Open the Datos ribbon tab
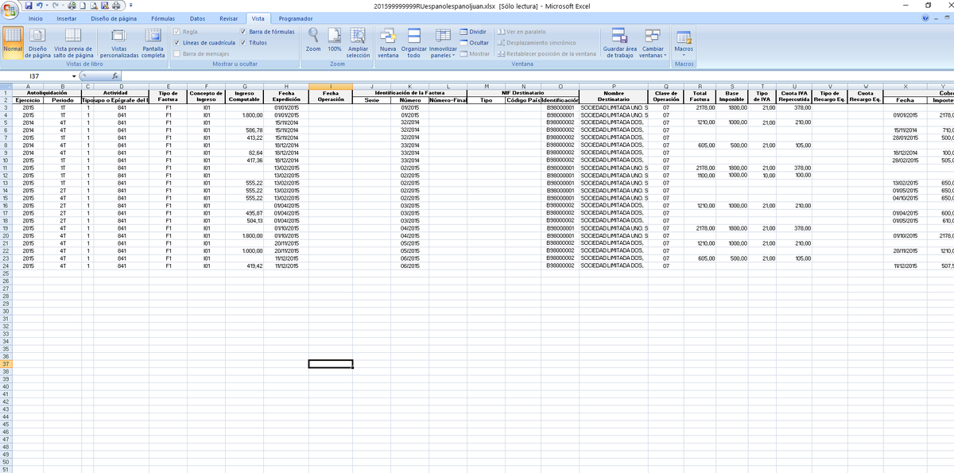Screen dimensions: 954x473 coord(198,18)
